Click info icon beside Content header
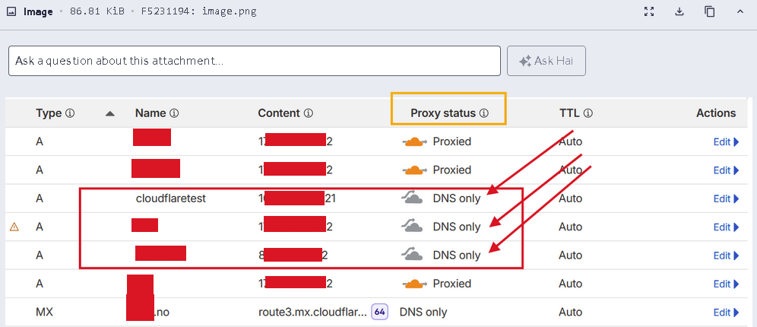 click(309, 113)
